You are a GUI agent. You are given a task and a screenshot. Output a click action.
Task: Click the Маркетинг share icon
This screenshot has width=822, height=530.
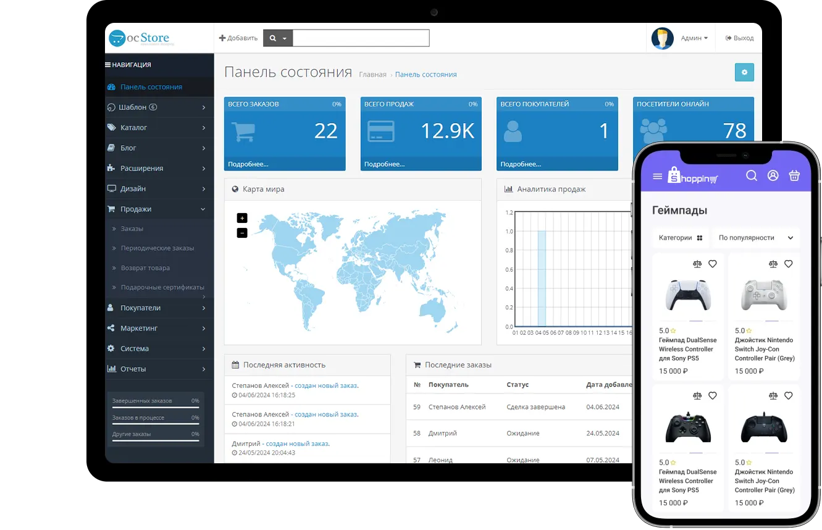(111, 329)
